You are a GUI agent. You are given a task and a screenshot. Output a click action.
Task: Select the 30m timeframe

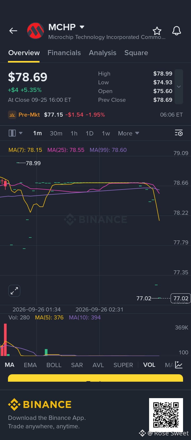(56, 133)
